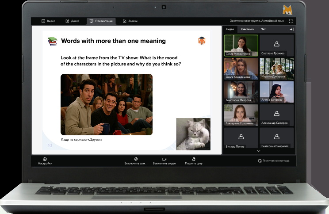Image resolution: width=329 pixels, height=214 pixels.
Task: Click the slide number 10
Action: [50, 145]
